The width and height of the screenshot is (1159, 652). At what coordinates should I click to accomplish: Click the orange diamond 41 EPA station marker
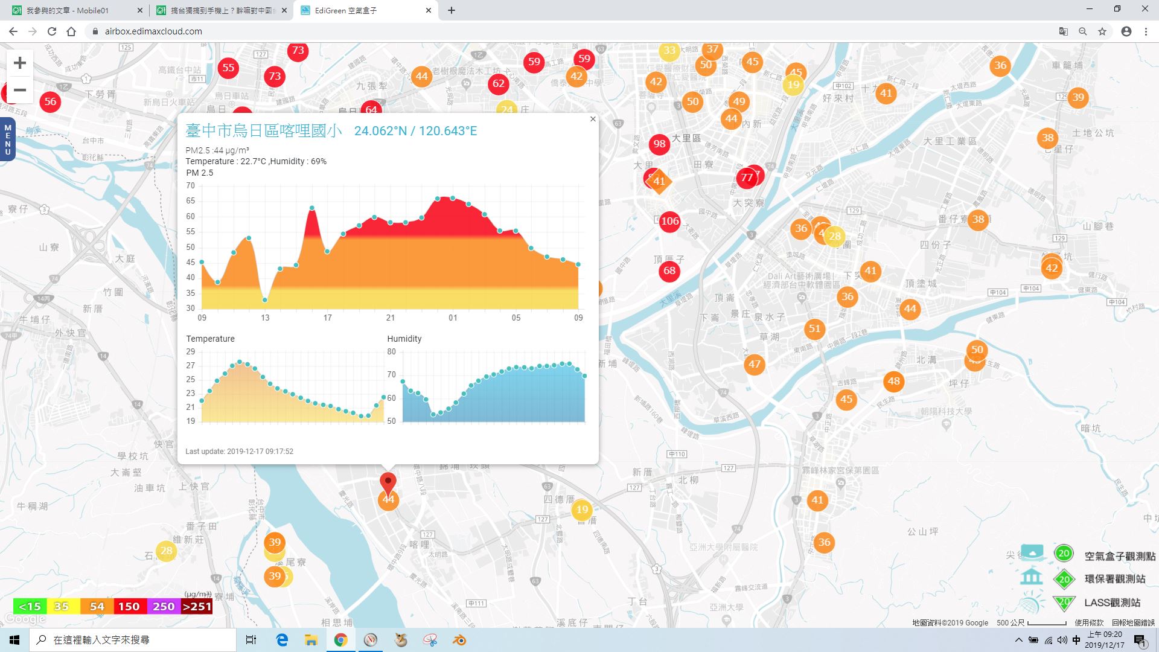(659, 181)
